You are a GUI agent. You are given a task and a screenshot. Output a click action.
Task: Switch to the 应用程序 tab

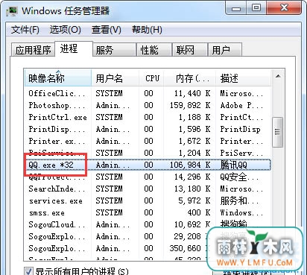(x=33, y=50)
